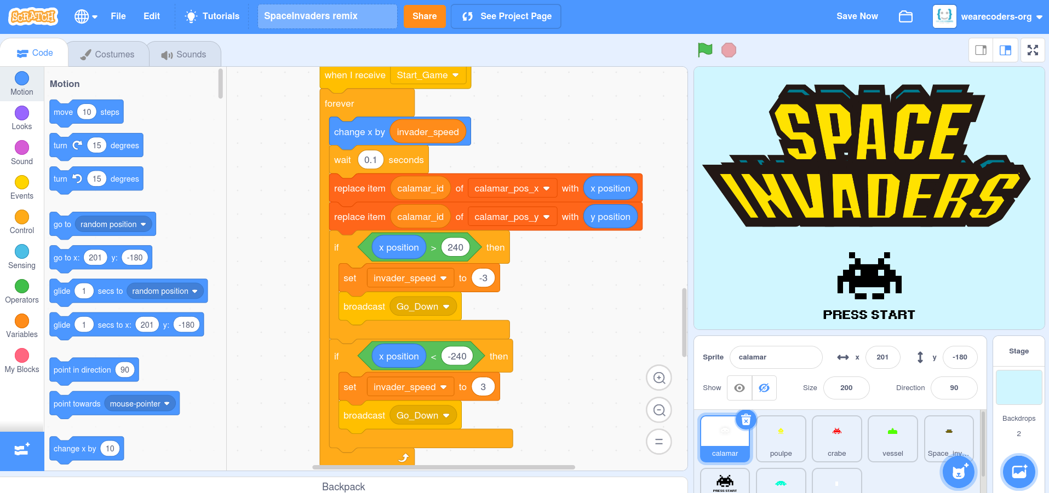Open the Add Extension button
The image size is (1049, 493).
22,451
